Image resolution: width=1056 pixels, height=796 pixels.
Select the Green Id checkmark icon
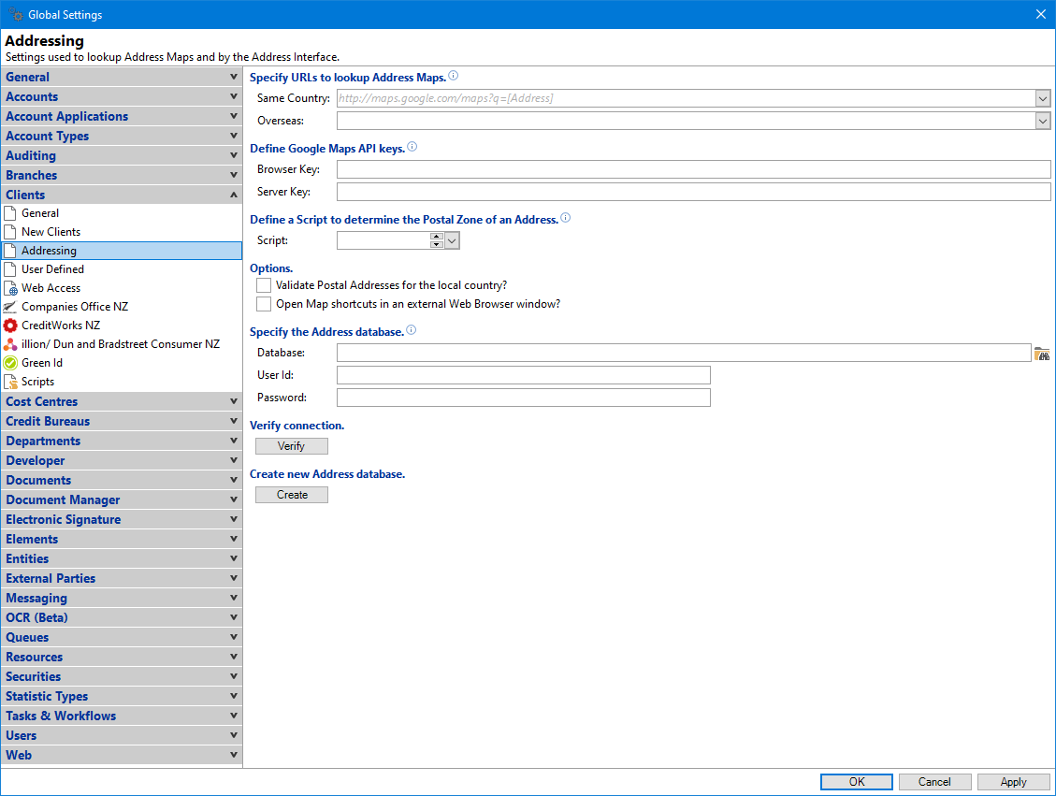pyautogui.click(x=11, y=363)
